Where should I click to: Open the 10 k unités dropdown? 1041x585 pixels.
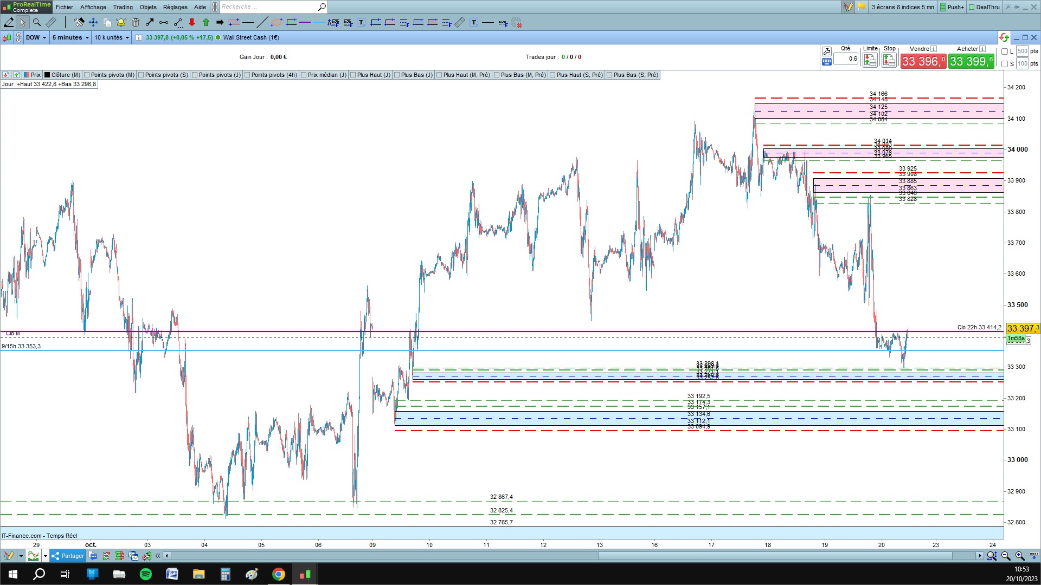tap(112, 37)
